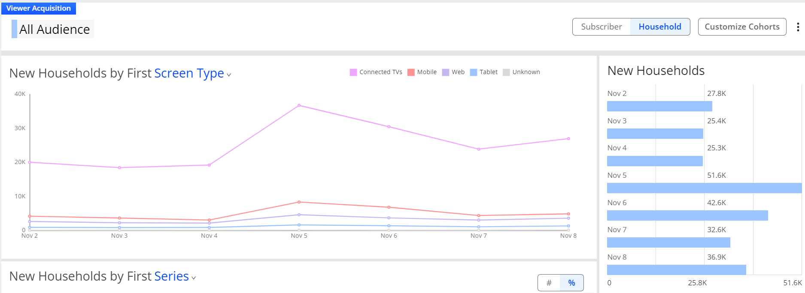Switch series chart to percent mode

pyautogui.click(x=571, y=283)
